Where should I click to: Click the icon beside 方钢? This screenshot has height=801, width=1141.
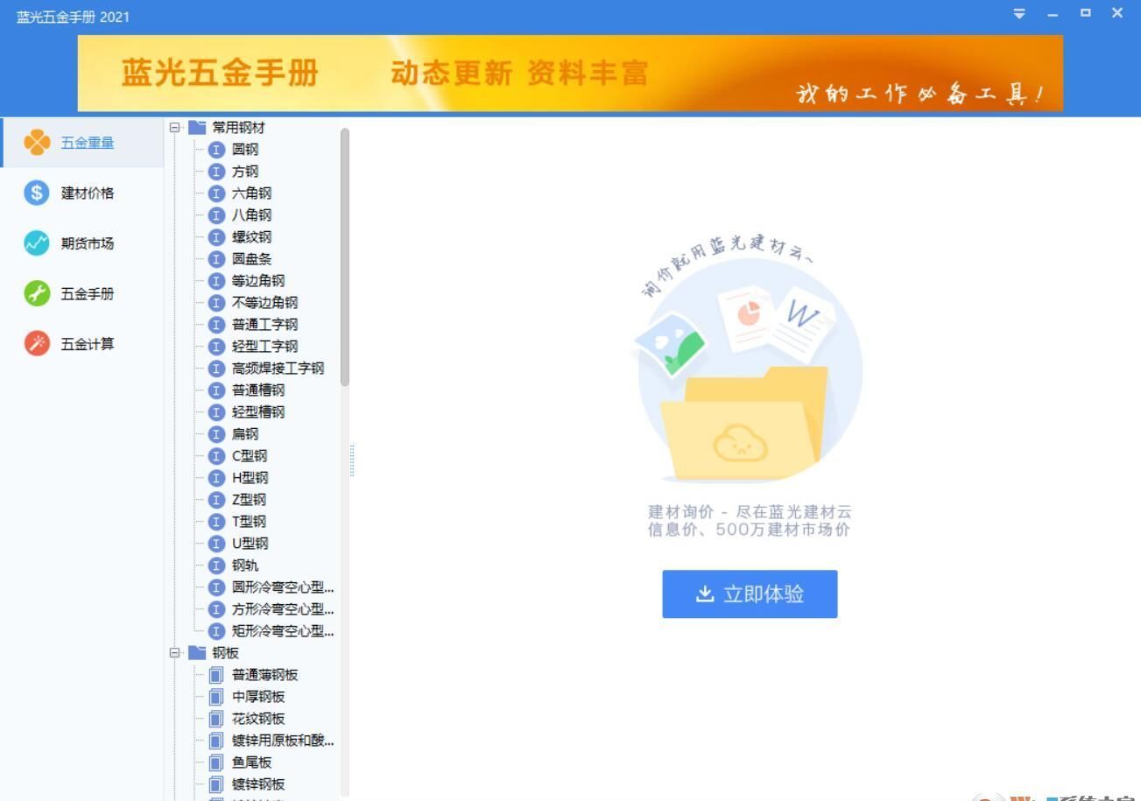(x=217, y=172)
